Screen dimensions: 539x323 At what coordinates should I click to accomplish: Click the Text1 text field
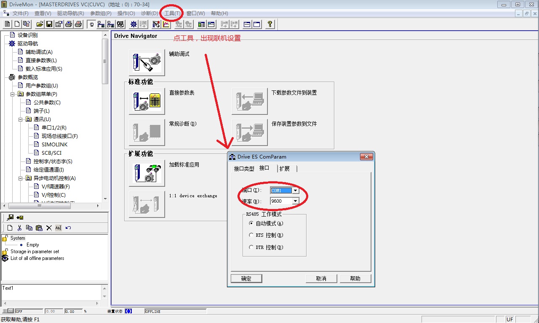click(x=51, y=292)
